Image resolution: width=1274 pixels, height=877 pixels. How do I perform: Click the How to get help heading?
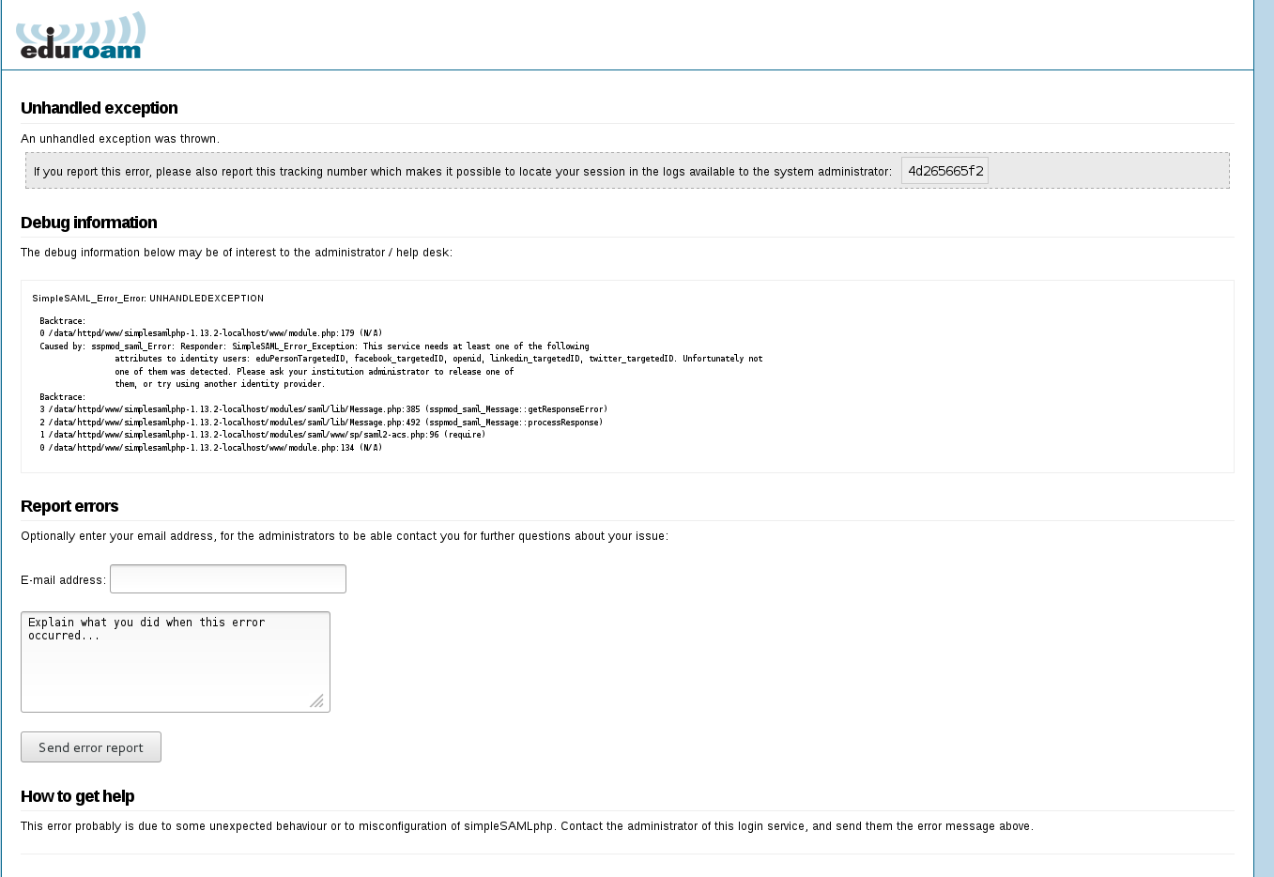78,796
